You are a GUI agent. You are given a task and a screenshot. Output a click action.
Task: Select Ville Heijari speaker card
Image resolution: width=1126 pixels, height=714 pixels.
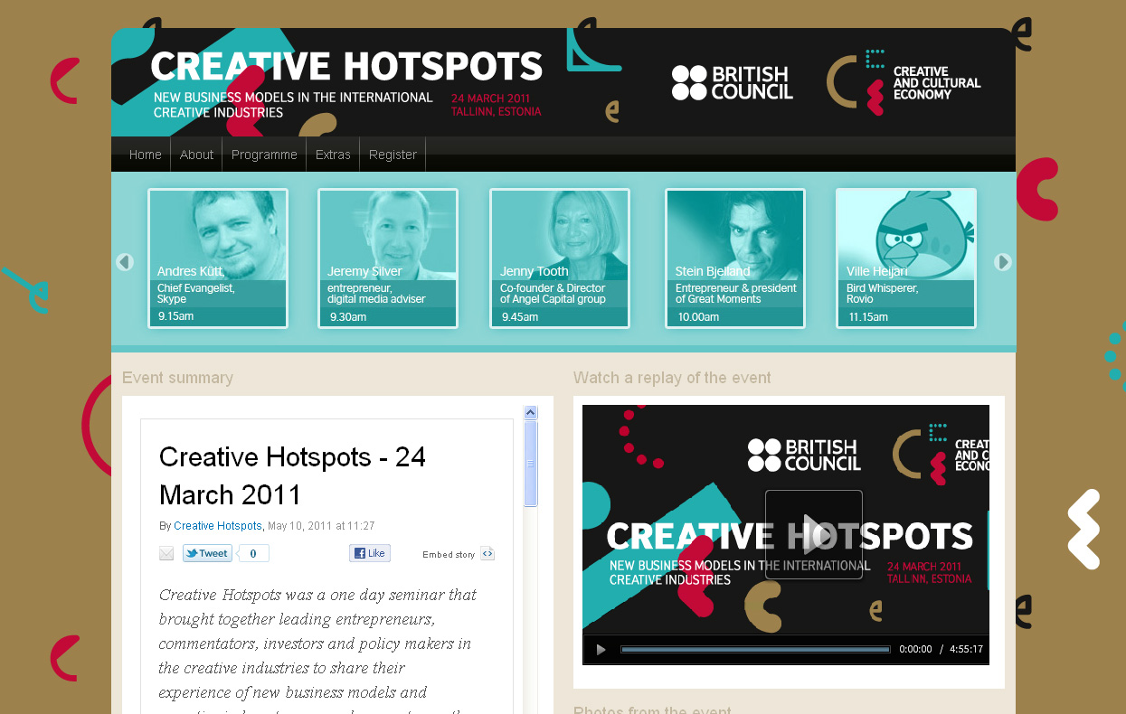pos(906,258)
